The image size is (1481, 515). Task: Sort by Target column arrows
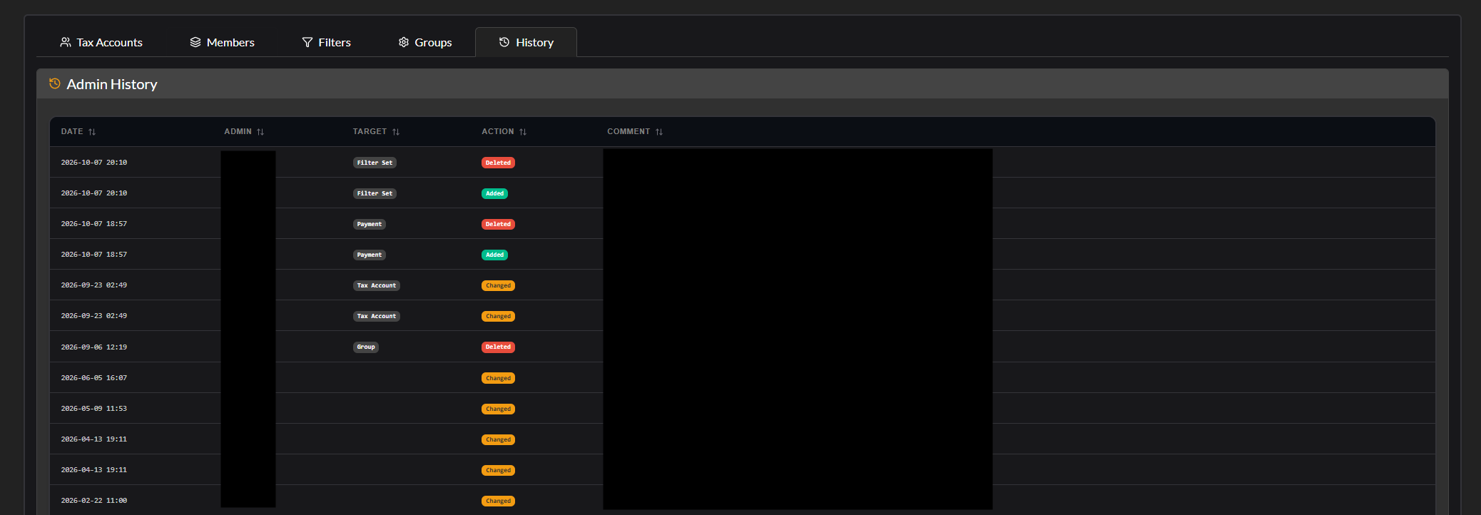click(x=396, y=132)
